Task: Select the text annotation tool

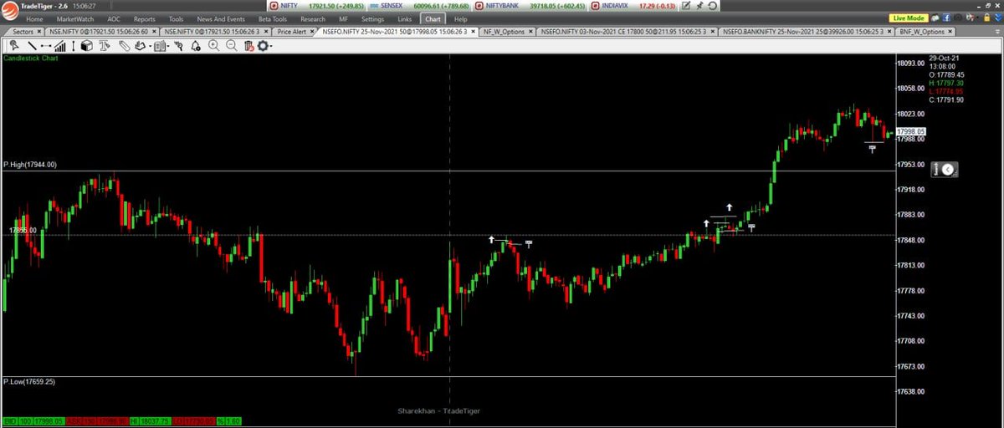Action: tap(105, 46)
